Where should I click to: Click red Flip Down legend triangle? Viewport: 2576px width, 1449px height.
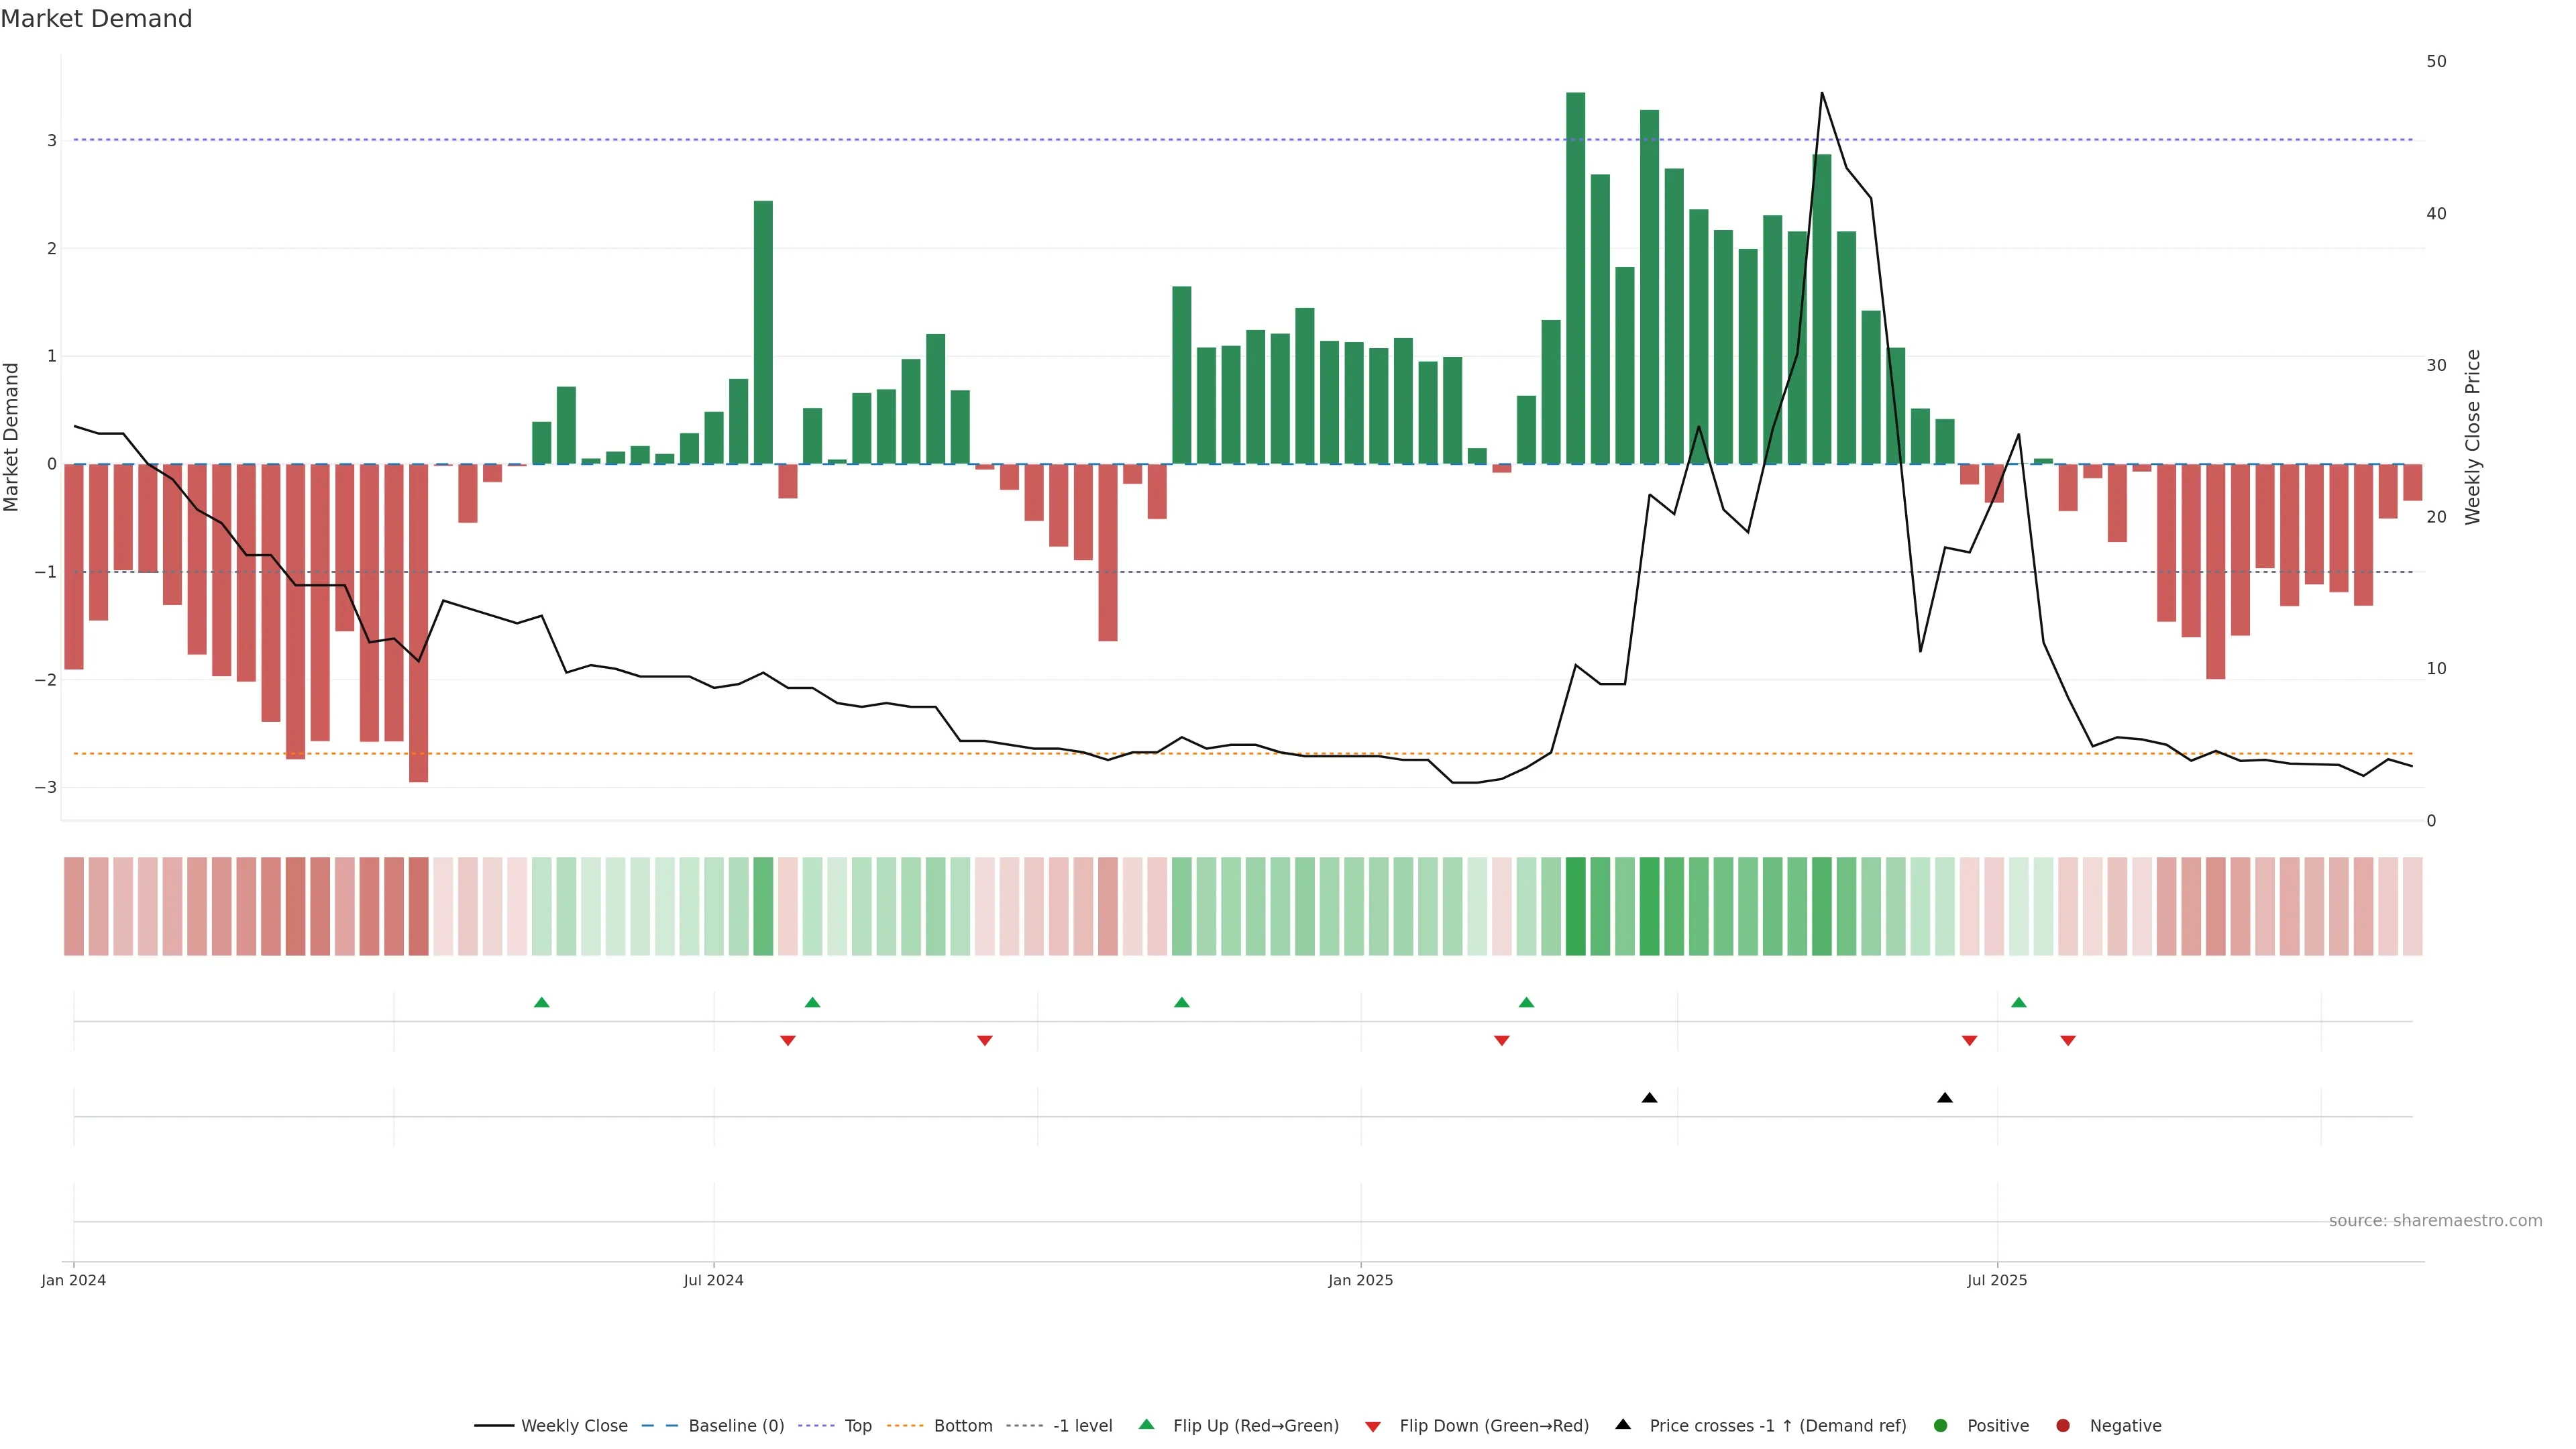1373,1426
